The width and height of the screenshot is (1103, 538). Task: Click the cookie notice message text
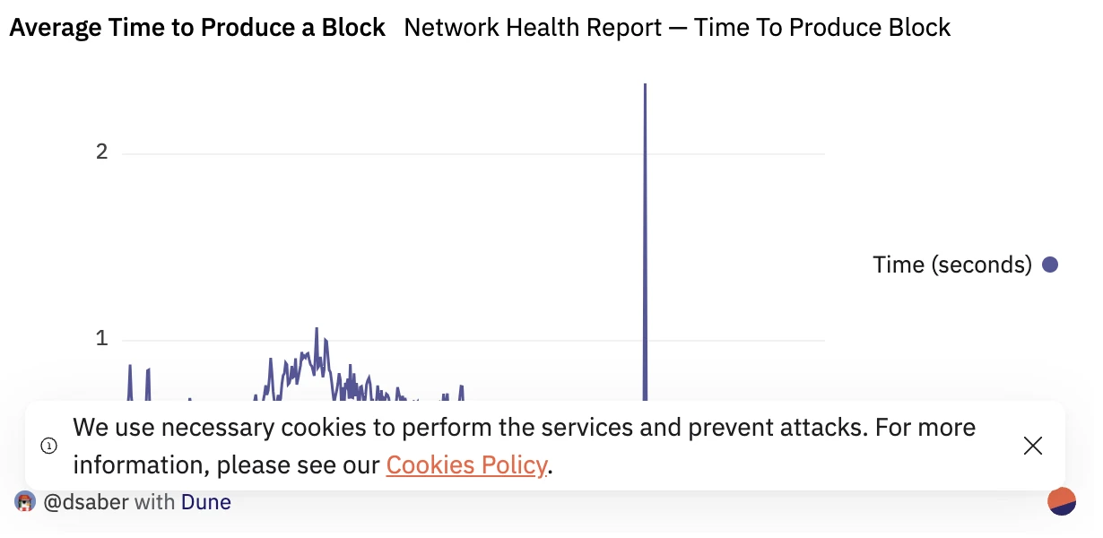coord(524,446)
